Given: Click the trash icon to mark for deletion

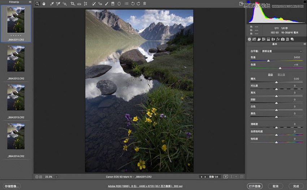Looking at the screenshot, I should coord(144,4).
